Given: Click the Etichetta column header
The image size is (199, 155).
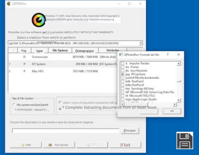Looking at the screenshot, I should coord(112,50).
